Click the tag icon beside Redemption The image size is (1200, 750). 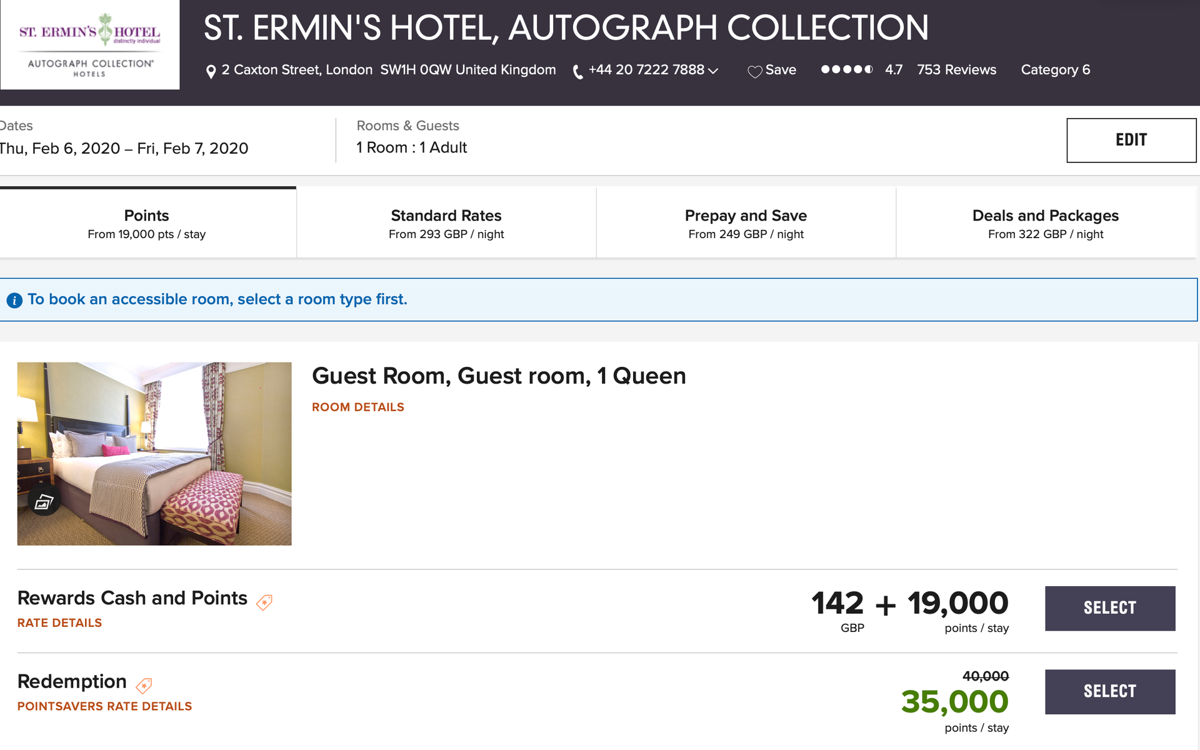(144, 685)
